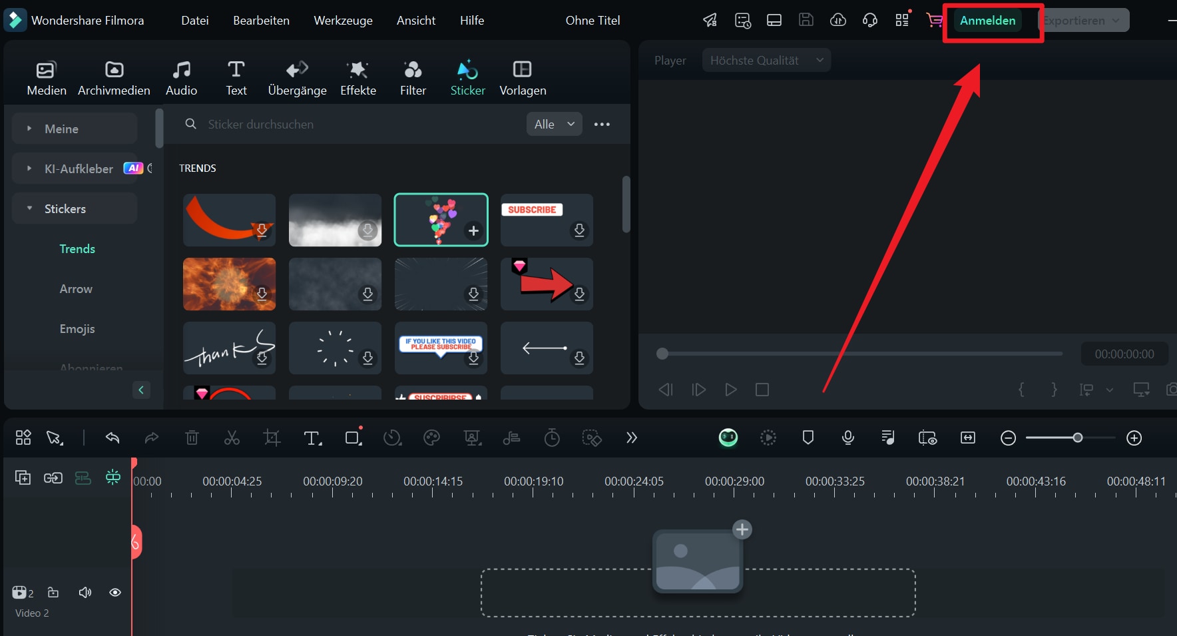Add the hearts sticker with plus button
The image size is (1177, 636).
(x=473, y=230)
